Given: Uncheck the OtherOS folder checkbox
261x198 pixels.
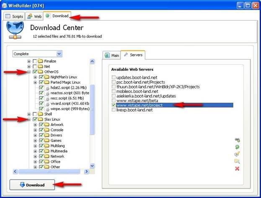Looking at the screenshot, I should [x=35, y=72].
